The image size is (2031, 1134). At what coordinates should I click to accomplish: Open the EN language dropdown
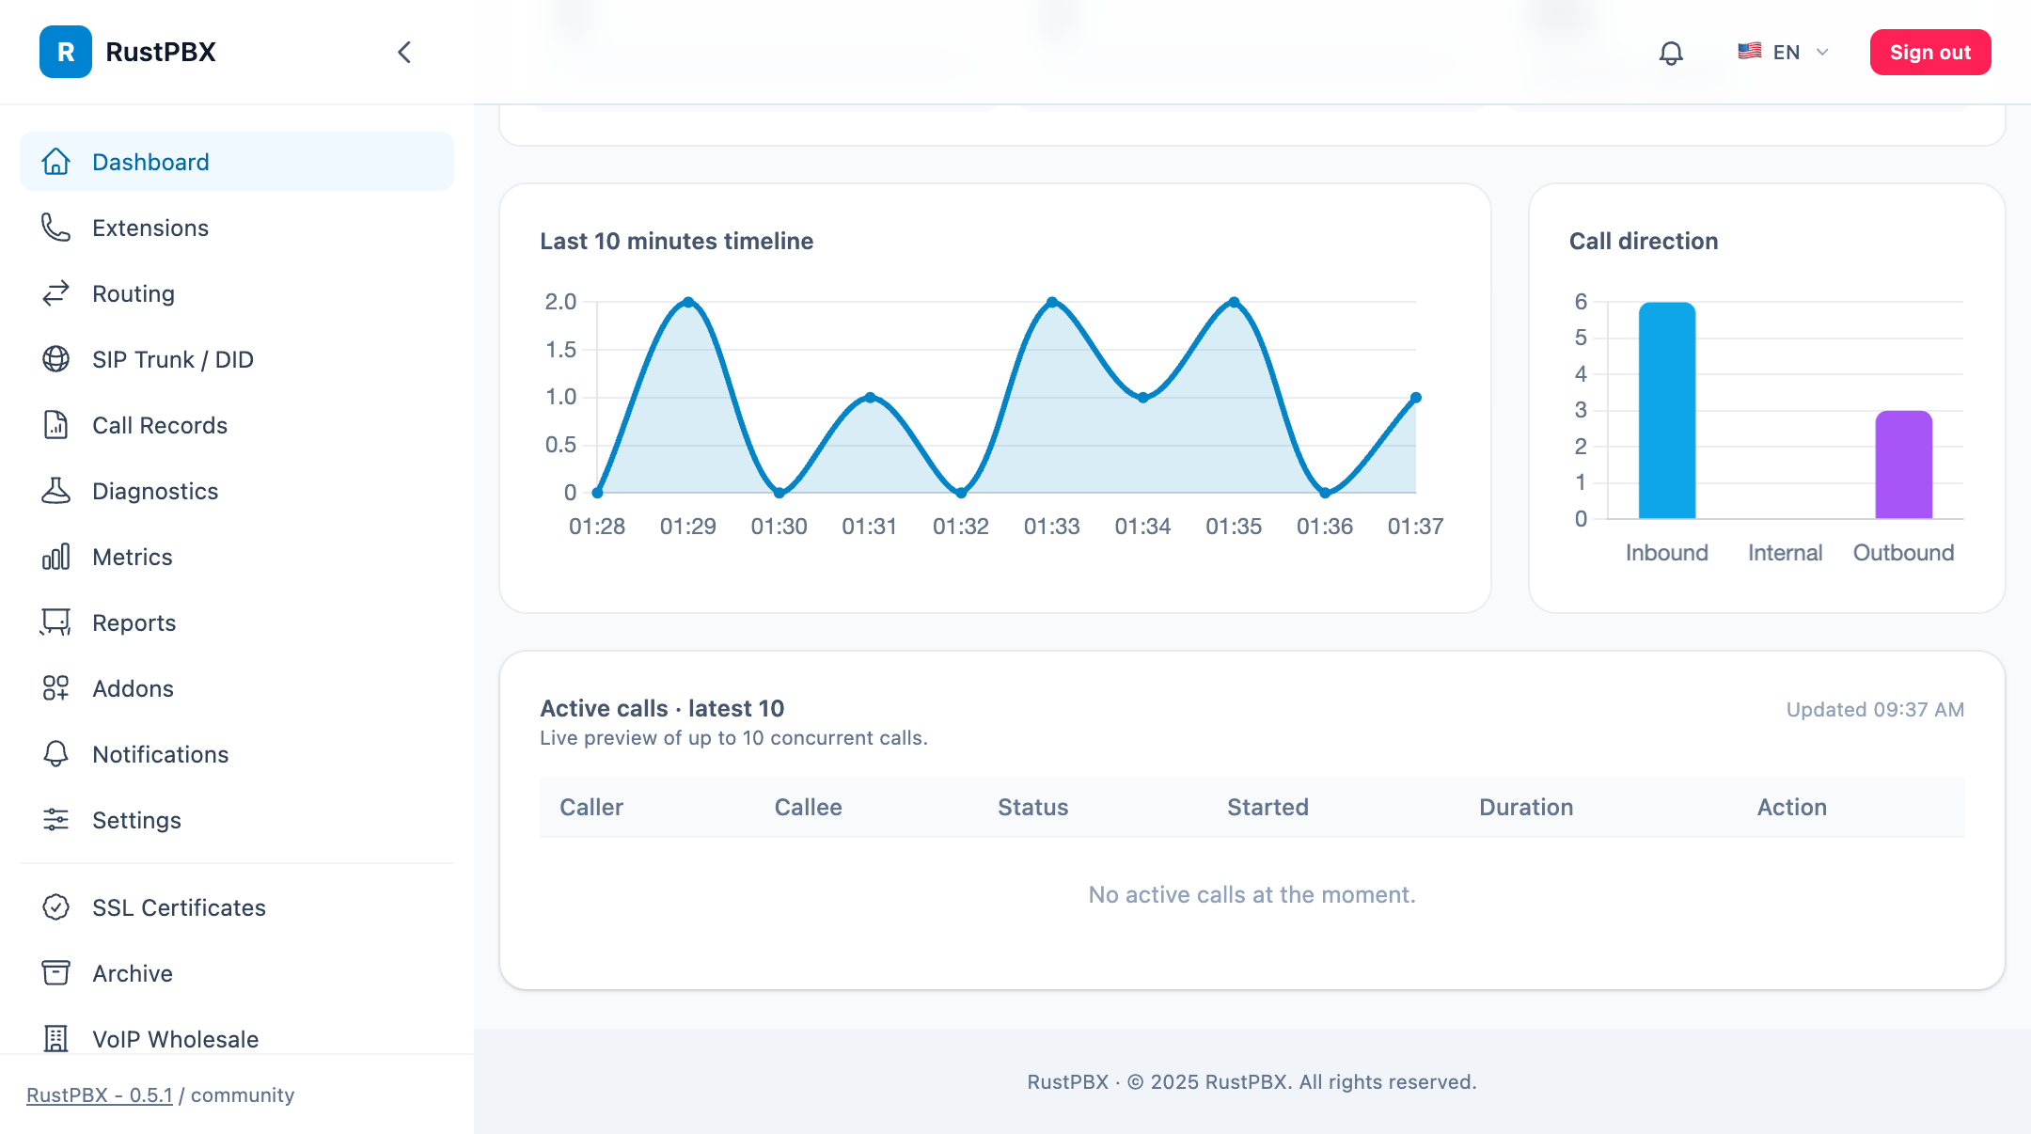1783,53
